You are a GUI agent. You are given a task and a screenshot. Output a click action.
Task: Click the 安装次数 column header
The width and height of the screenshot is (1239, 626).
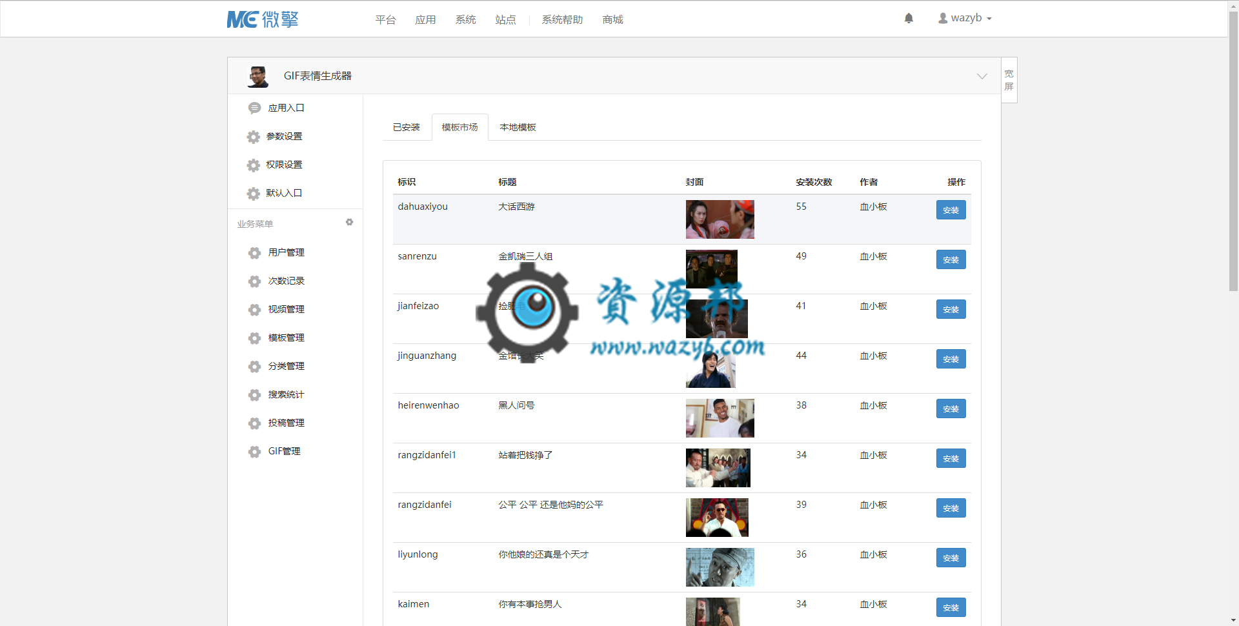pos(814,182)
